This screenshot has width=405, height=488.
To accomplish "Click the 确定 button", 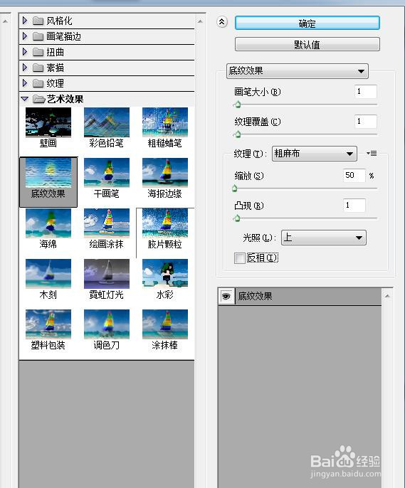I will click(x=307, y=23).
